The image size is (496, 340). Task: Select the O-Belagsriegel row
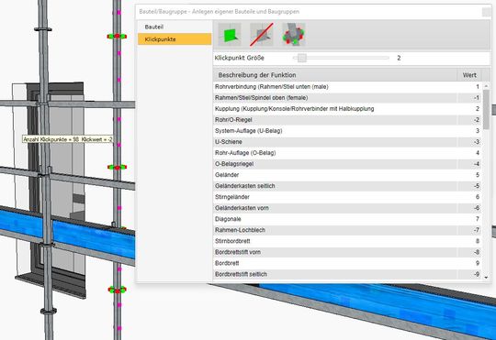pos(347,164)
